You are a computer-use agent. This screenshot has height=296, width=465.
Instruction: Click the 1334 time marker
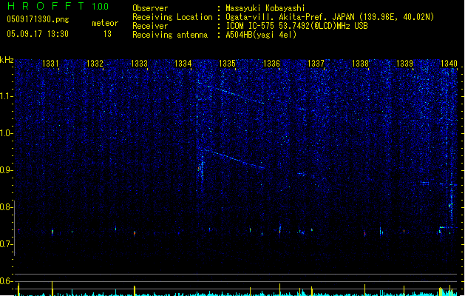183,64
